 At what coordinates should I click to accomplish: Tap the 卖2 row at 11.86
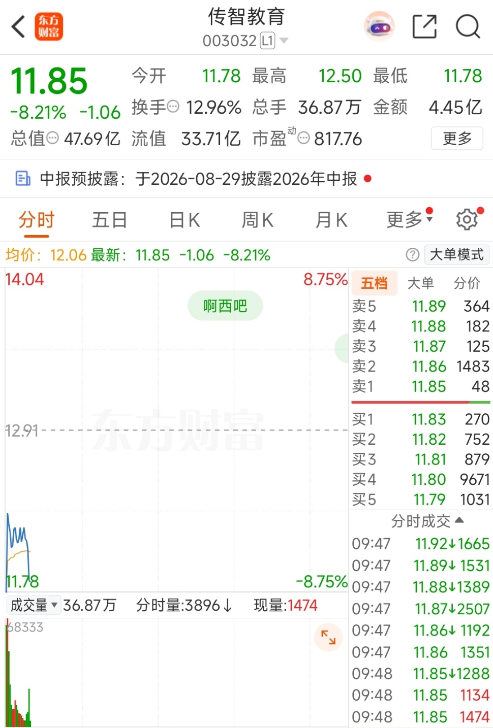tap(420, 366)
